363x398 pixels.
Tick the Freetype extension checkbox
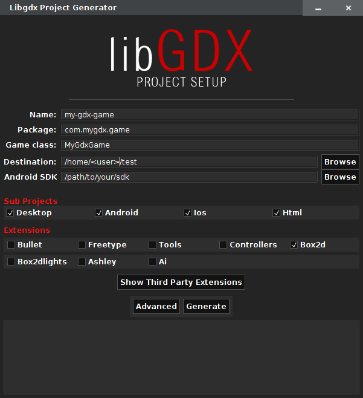click(x=82, y=245)
